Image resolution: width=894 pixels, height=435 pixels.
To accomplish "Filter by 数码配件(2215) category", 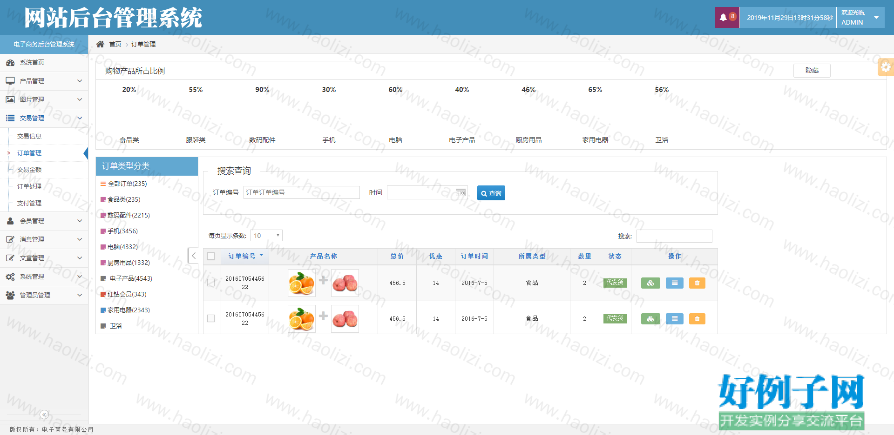I will 129,215.
